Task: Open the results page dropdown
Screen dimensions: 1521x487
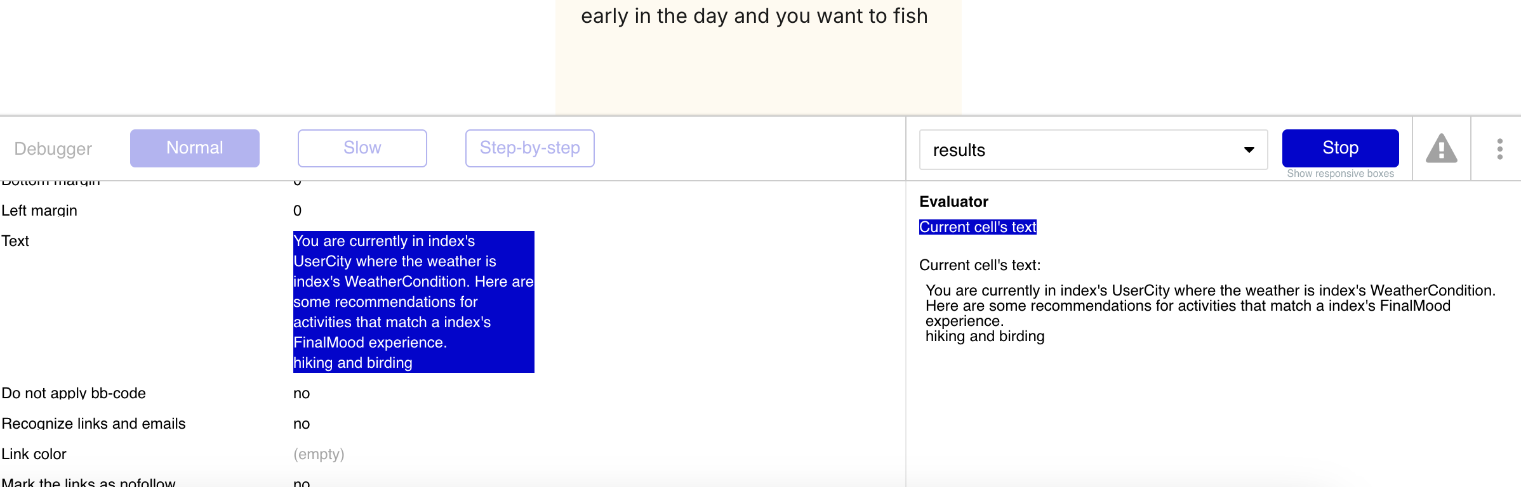Action: point(1093,150)
